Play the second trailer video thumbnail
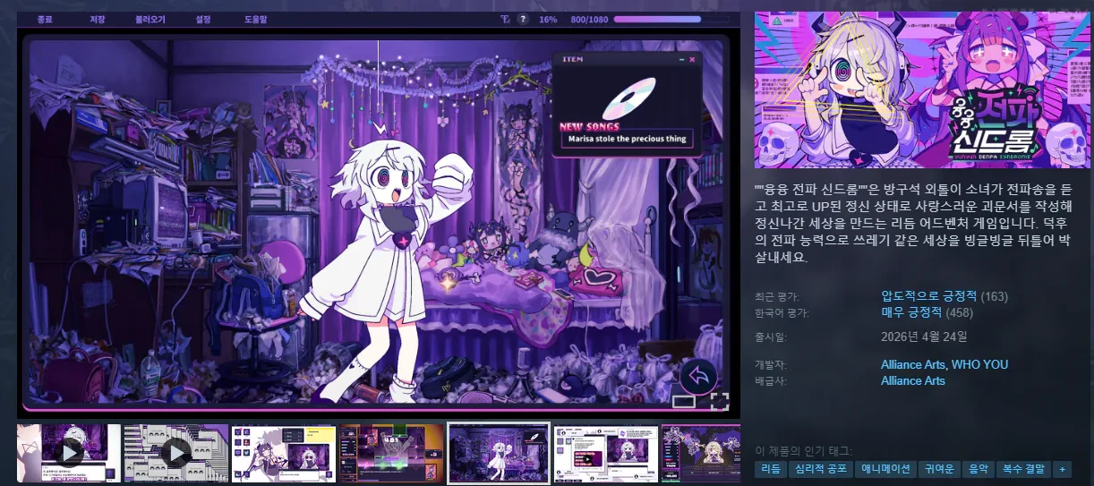Screen dimensions: 1094x486 175,453
